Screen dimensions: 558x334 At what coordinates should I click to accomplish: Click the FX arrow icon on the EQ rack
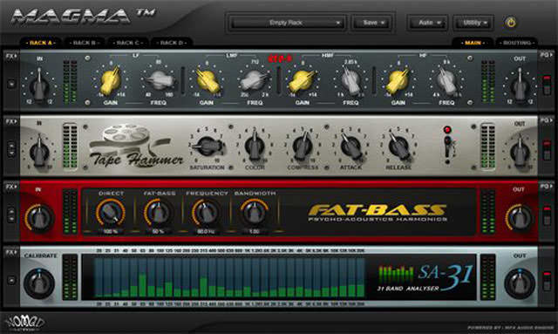11,56
